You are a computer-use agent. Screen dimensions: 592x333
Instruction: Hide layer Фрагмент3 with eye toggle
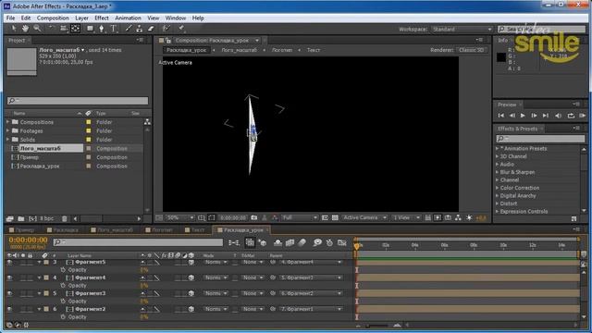(x=9, y=293)
